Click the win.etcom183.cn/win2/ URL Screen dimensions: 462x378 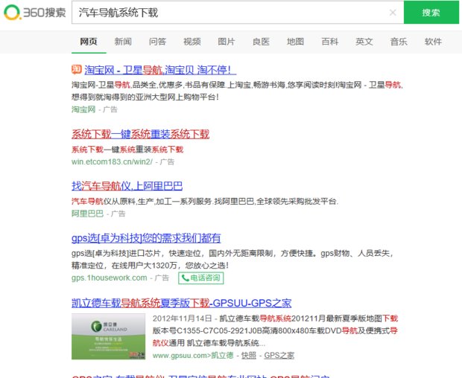point(112,161)
